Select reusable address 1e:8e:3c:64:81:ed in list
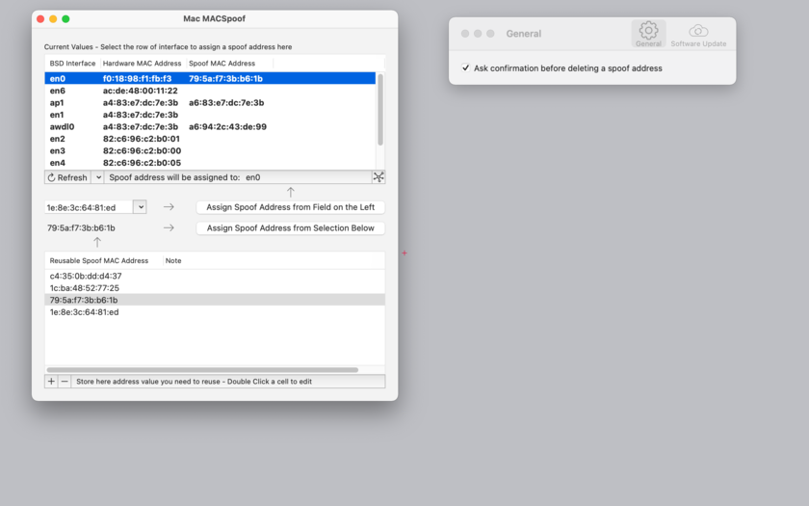The image size is (809, 506). click(215, 312)
